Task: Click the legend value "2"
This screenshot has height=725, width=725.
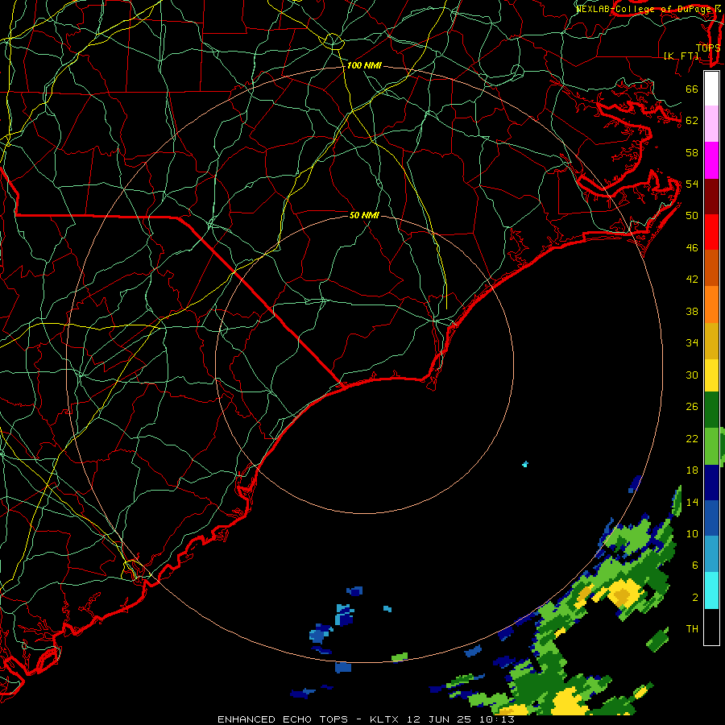Action: (x=695, y=598)
